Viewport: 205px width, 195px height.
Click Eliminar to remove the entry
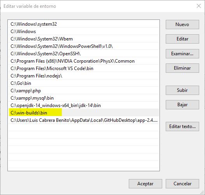click(182, 68)
